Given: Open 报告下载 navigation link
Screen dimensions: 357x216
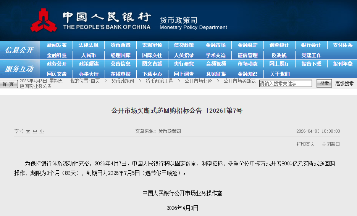Looking at the screenshot, I should coord(311,64).
